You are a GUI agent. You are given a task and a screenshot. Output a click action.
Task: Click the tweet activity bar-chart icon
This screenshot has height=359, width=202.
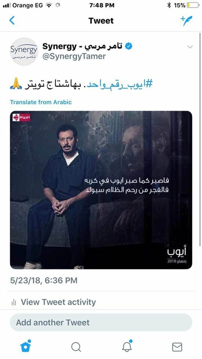pos(13,302)
